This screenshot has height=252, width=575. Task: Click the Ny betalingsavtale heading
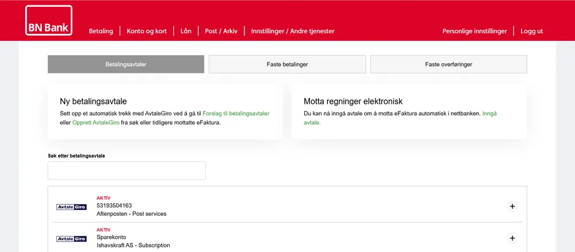tap(94, 102)
